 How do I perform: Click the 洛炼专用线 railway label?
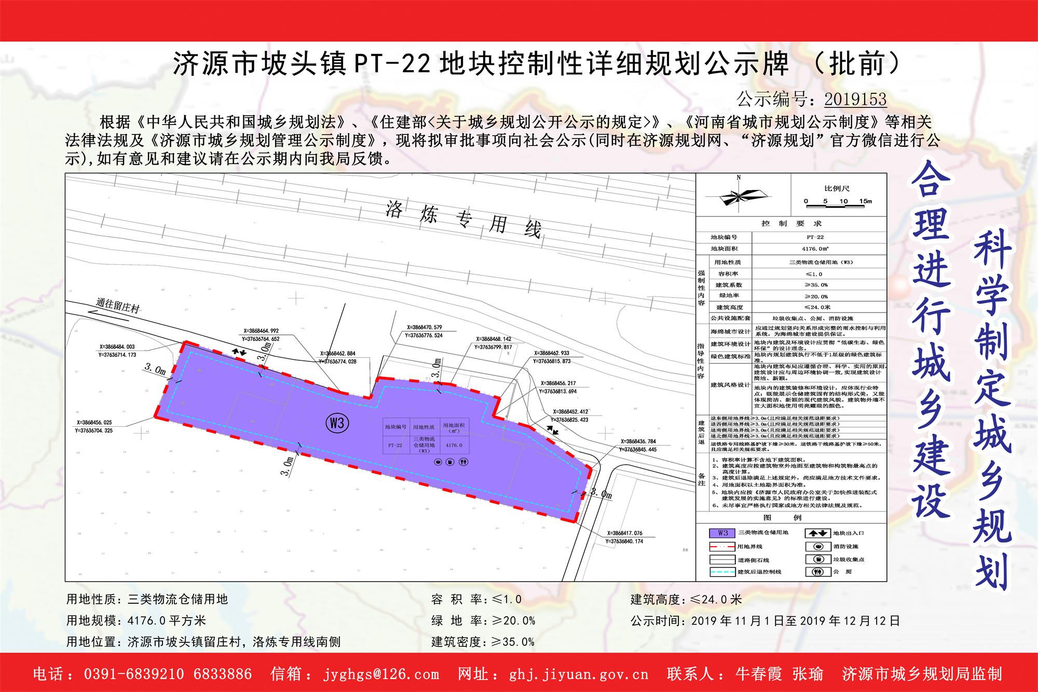[465, 220]
